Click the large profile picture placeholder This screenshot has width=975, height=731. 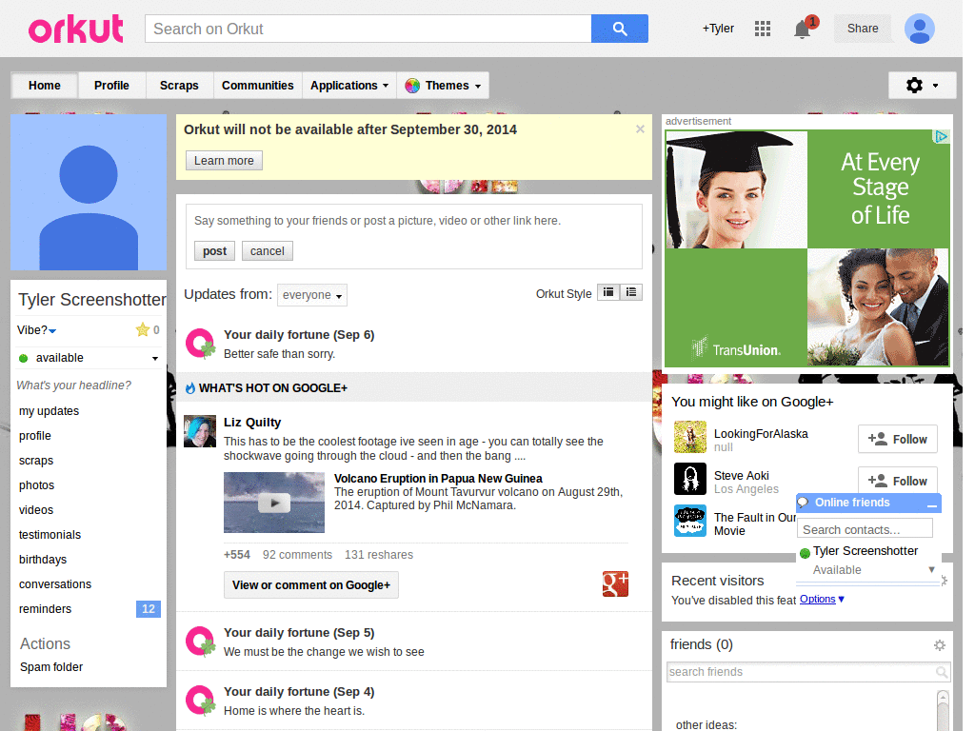point(89,192)
